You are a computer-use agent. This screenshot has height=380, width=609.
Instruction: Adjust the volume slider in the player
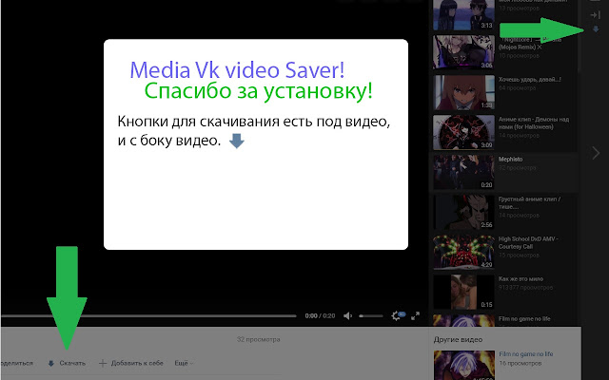coord(371,316)
